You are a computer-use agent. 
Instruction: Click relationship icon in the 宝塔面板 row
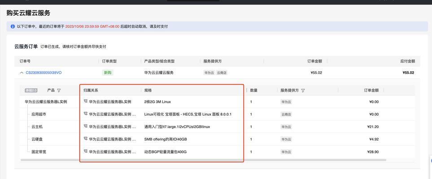coord(85,114)
